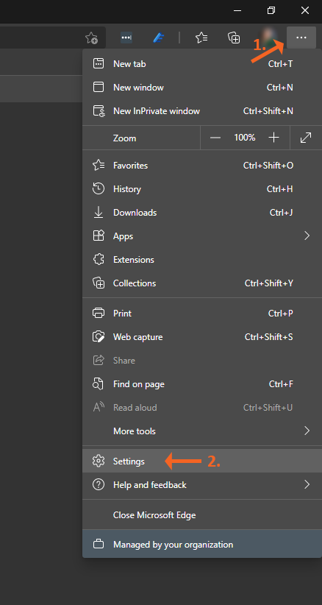The width and height of the screenshot is (322, 605).
Task: Start Web capture from the menu
Action: 202,337
